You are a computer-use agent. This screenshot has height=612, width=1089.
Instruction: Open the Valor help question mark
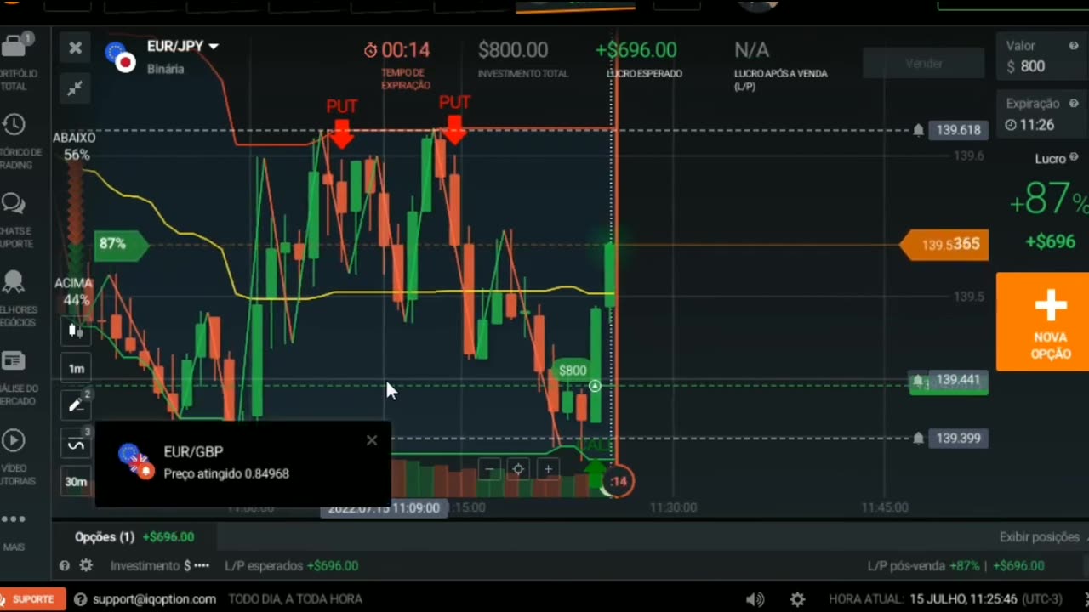coord(1073,46)
